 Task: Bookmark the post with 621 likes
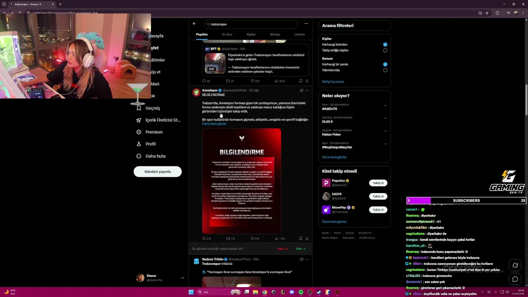(x=301, y=81)
